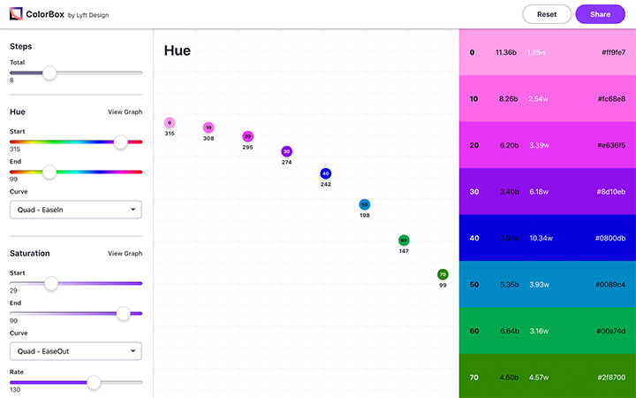Select the #00a74d green swatch row

coord(548,331)
